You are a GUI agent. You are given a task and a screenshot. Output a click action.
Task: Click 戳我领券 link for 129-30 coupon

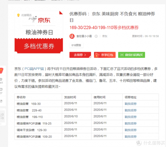[130, 130]
